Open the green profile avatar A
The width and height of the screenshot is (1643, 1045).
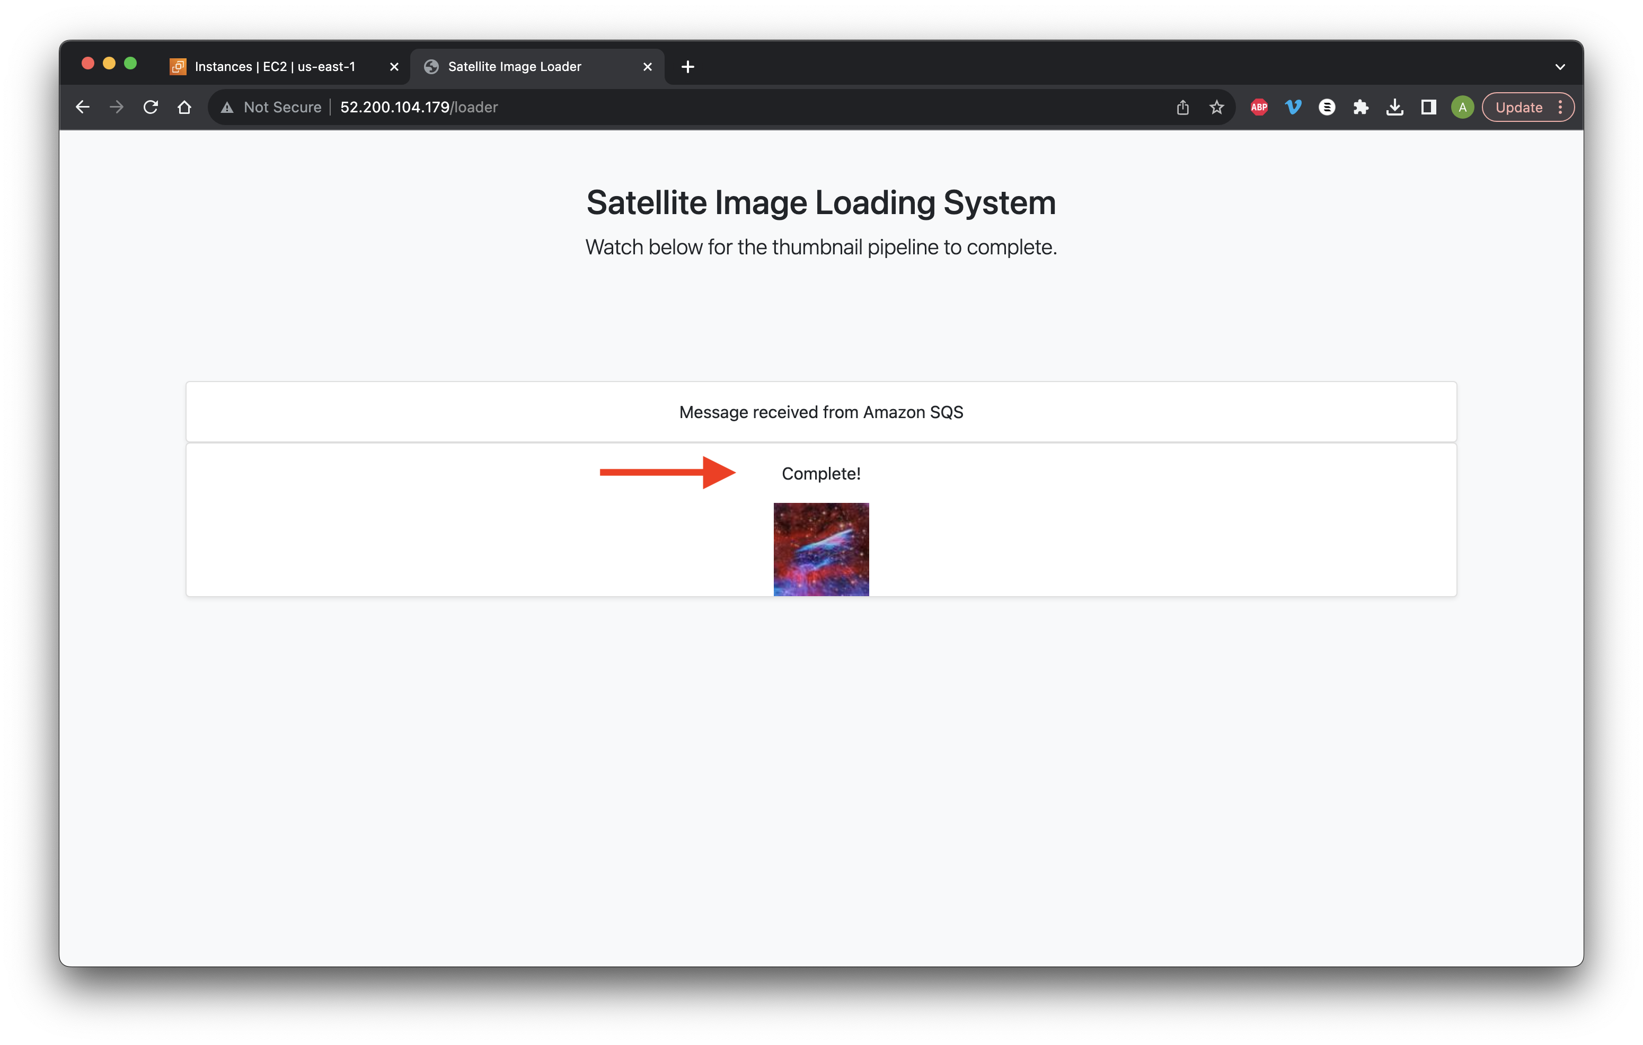point(1462,107)
